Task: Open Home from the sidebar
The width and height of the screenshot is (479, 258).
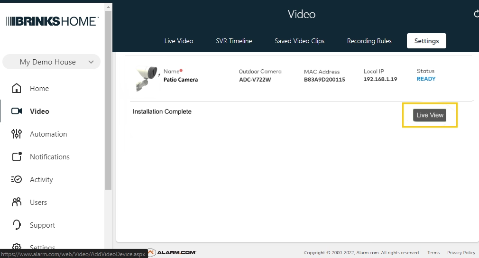Action: (39, 89)
